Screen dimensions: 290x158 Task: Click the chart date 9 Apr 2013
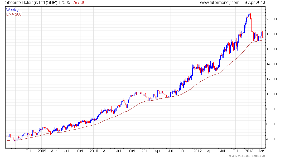point(255,3)
